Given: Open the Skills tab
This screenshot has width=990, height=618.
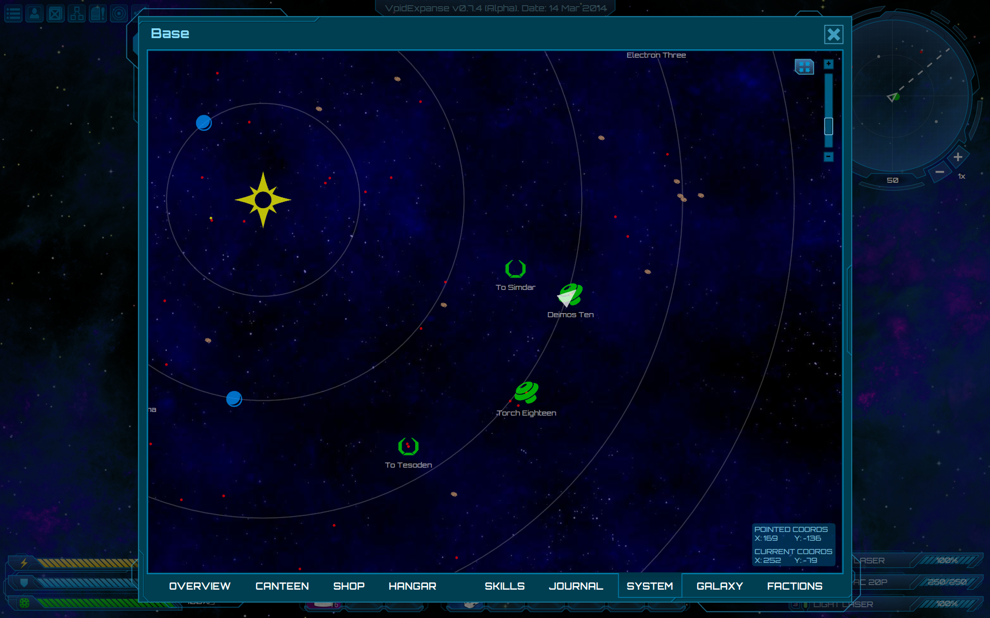Looking at the screenshot, I should [x=505, y=586].
